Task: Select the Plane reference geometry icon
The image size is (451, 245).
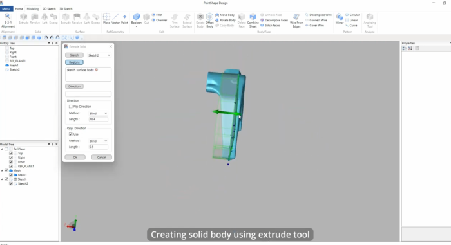Action: tap(106, 19)
